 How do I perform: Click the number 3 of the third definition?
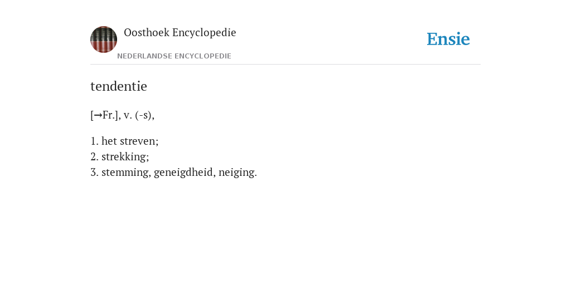[x=94, y=172]
